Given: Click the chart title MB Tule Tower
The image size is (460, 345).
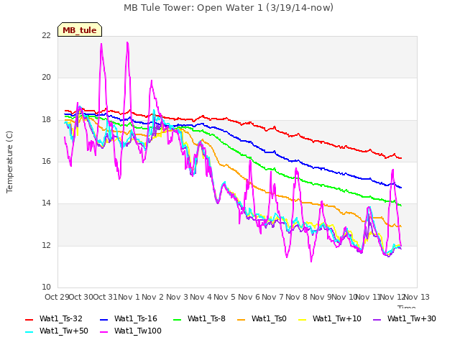Looking at the screenshot, I should pos(229,8).
